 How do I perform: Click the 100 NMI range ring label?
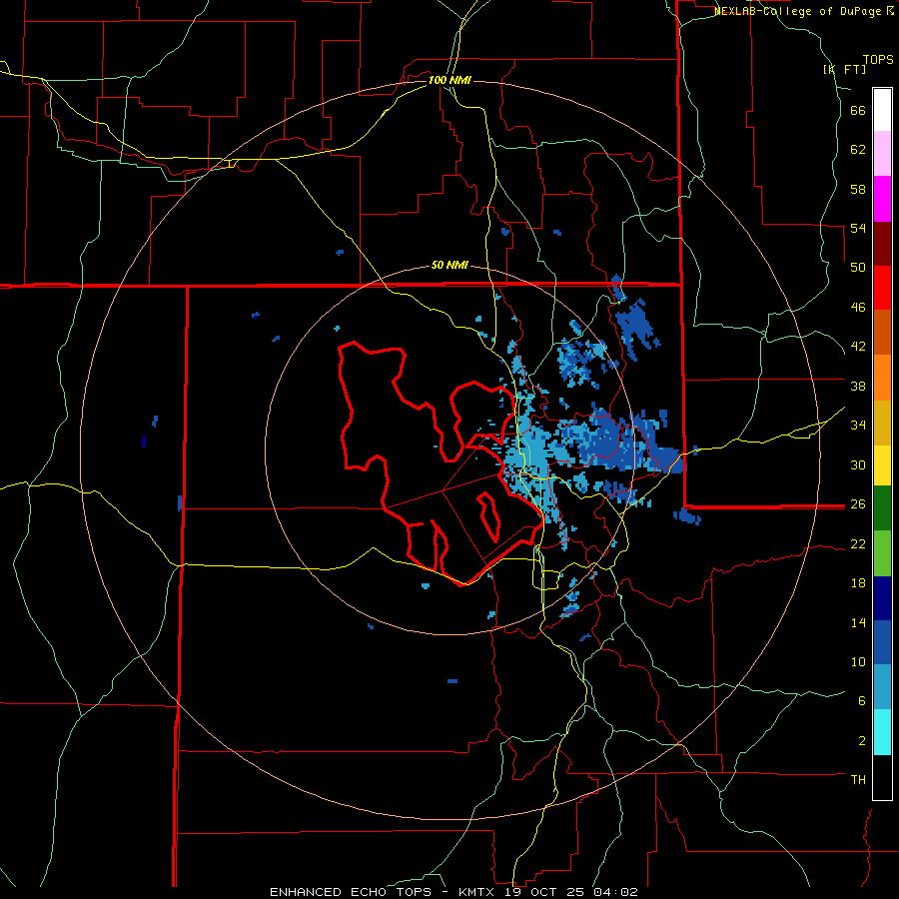[x=449, y=80]
